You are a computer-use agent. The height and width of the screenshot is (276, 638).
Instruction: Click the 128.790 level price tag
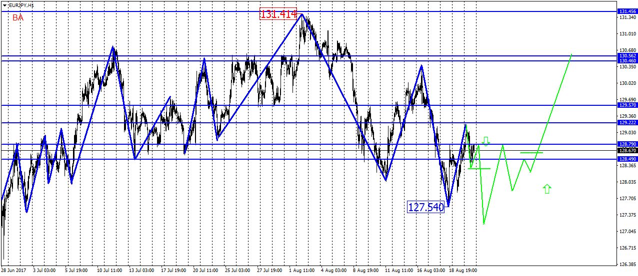pos(627,144)
